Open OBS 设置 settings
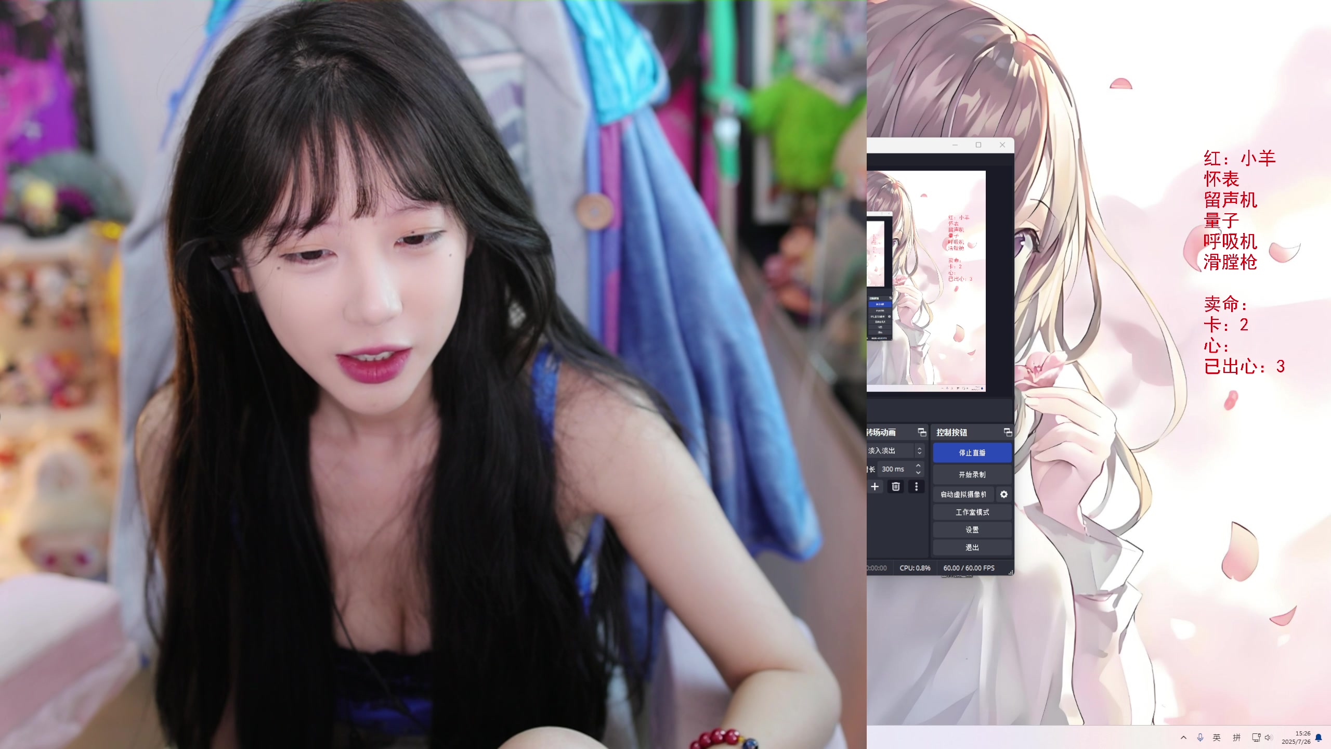 (x=972, y=530)
